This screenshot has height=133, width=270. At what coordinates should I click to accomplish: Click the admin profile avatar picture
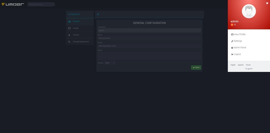coord(249,11)
